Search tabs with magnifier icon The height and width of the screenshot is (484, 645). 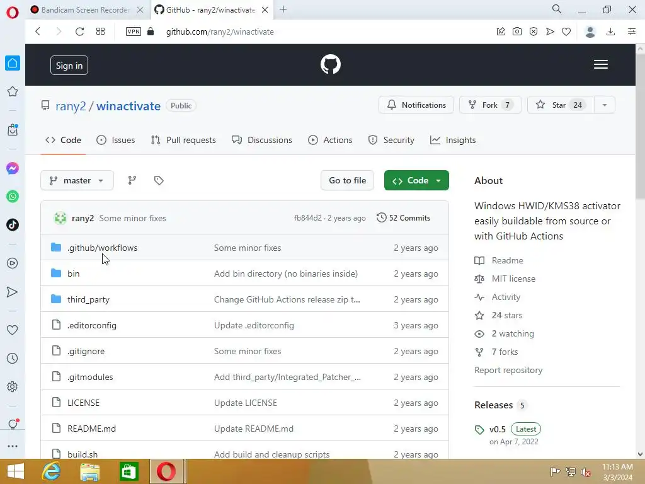click(x=557, y=9)
